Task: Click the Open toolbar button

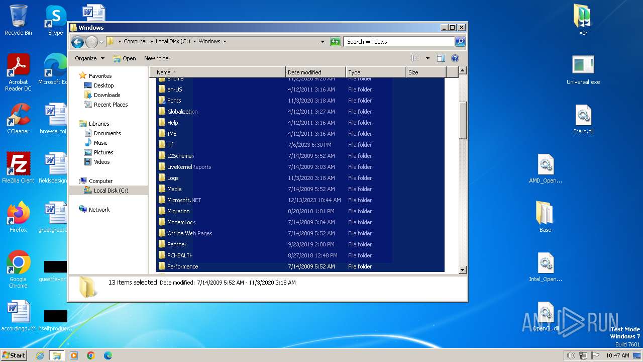Action: [125, 58]
